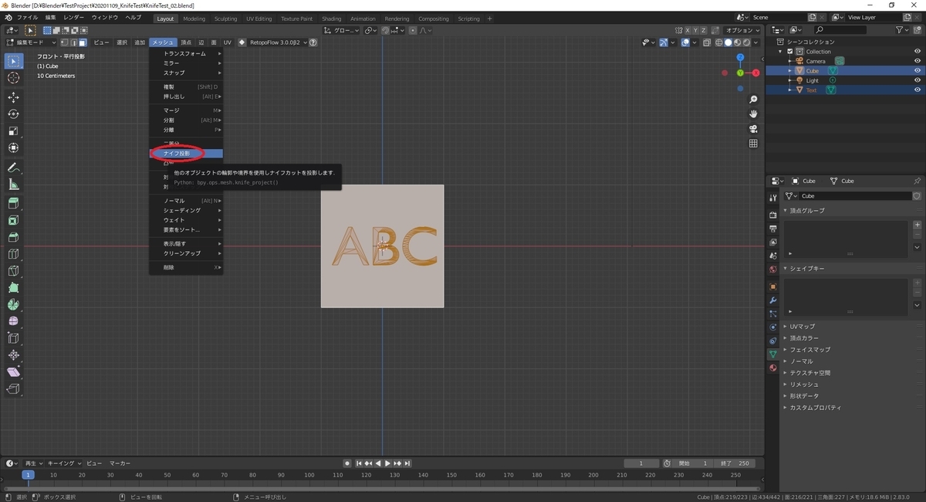Hide the Camera object in outliner
The width and height of the screenshot is (926, 502).
coord(918,61)
